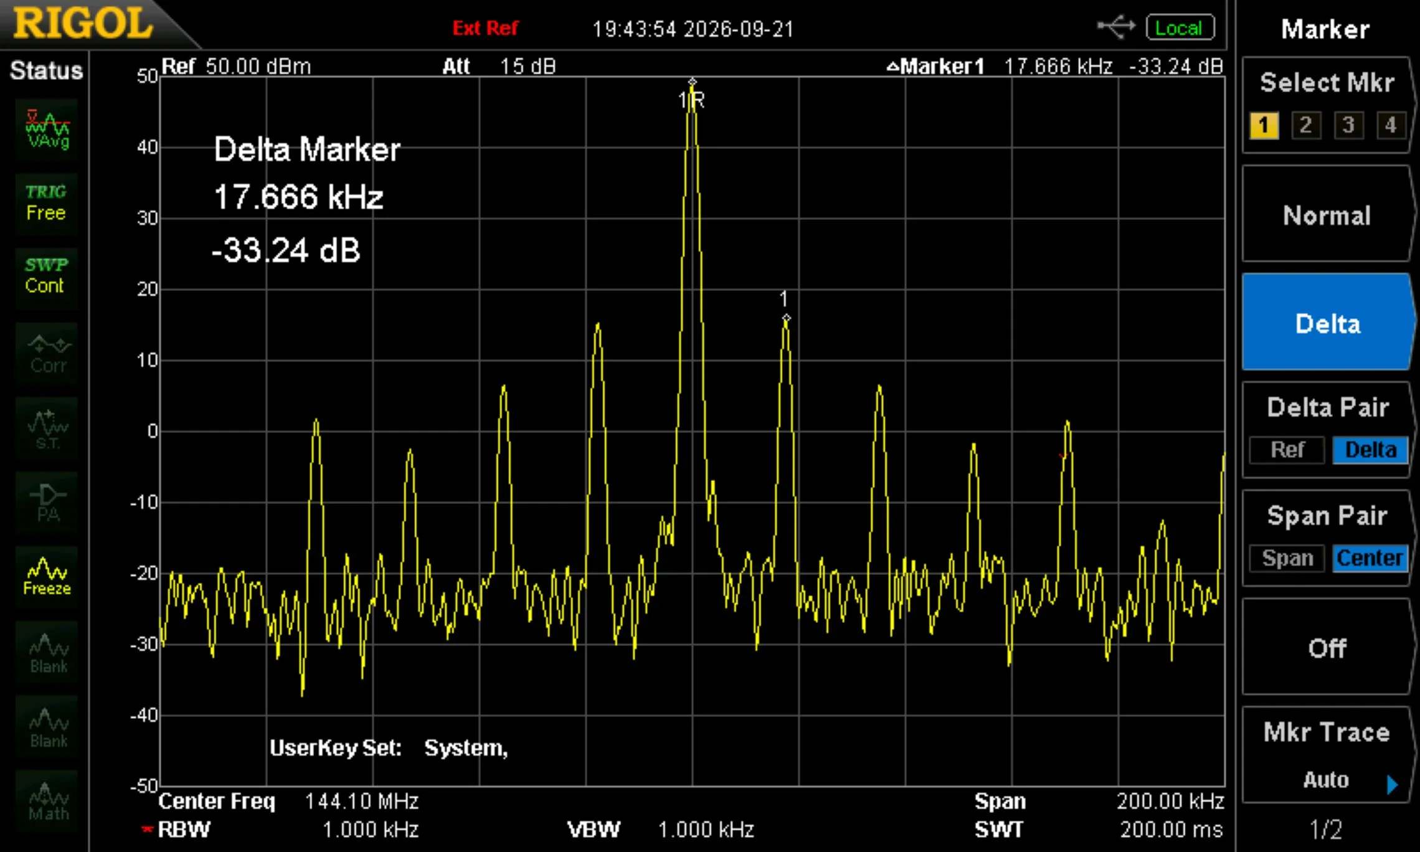This screenshot has width=1420, height=852.
Task: Click the Local mode indicator
Action: [1180, 28]
